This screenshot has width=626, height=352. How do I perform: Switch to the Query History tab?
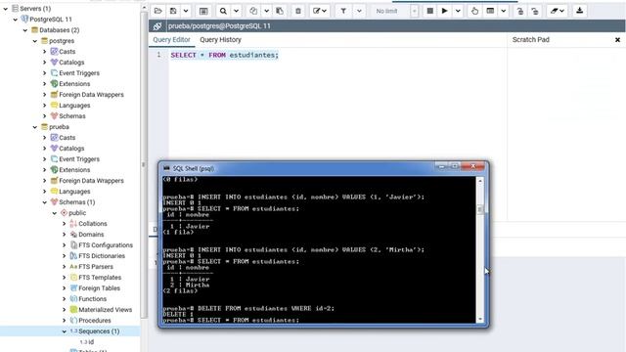point(220,40)
